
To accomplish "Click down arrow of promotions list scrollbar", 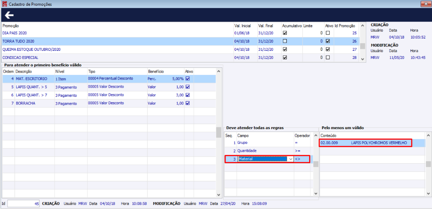I will tap(362, 59).
